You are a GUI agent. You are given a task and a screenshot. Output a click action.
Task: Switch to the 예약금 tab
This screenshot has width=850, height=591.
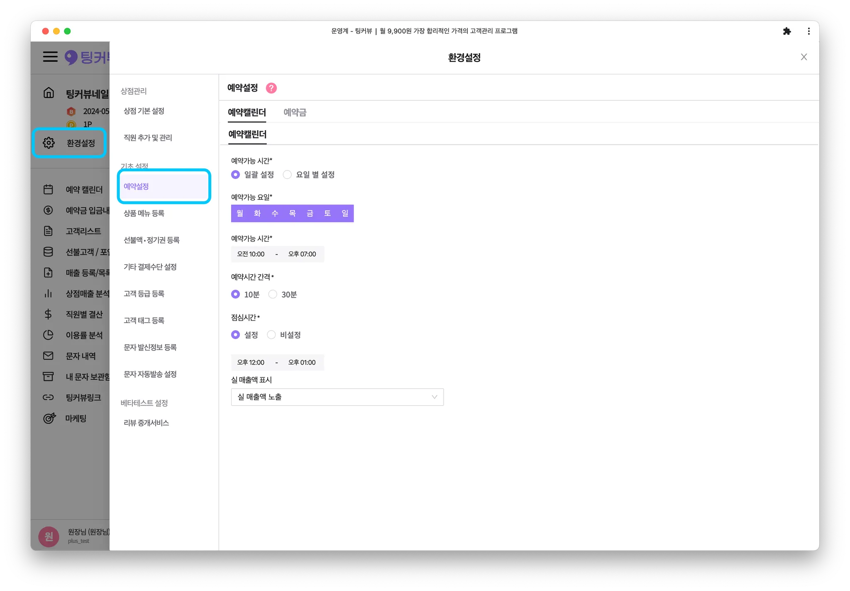295,112
